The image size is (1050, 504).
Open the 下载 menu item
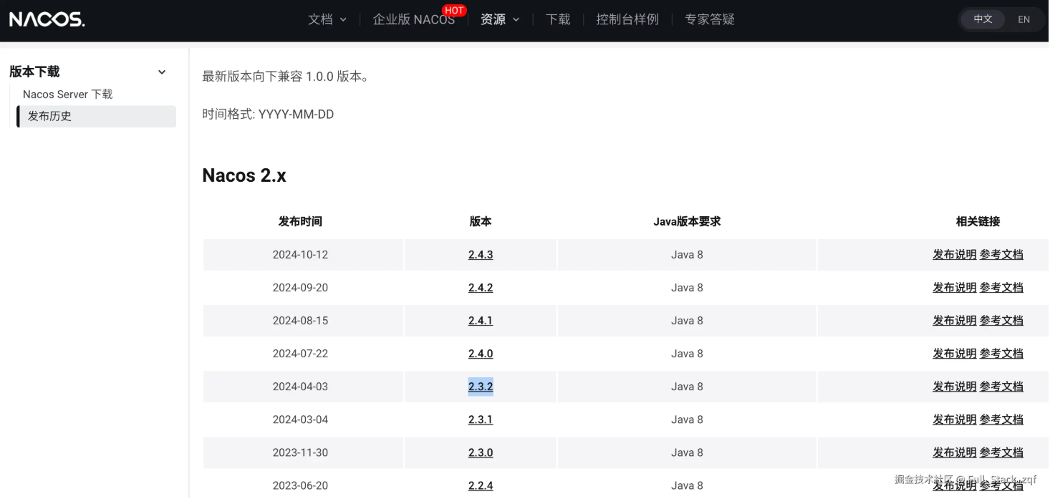pyautogui.click(x=558, y=19)
